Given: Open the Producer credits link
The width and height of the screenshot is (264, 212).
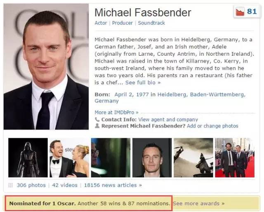Looking at the screenshot, I should click(x=123, y=23).
